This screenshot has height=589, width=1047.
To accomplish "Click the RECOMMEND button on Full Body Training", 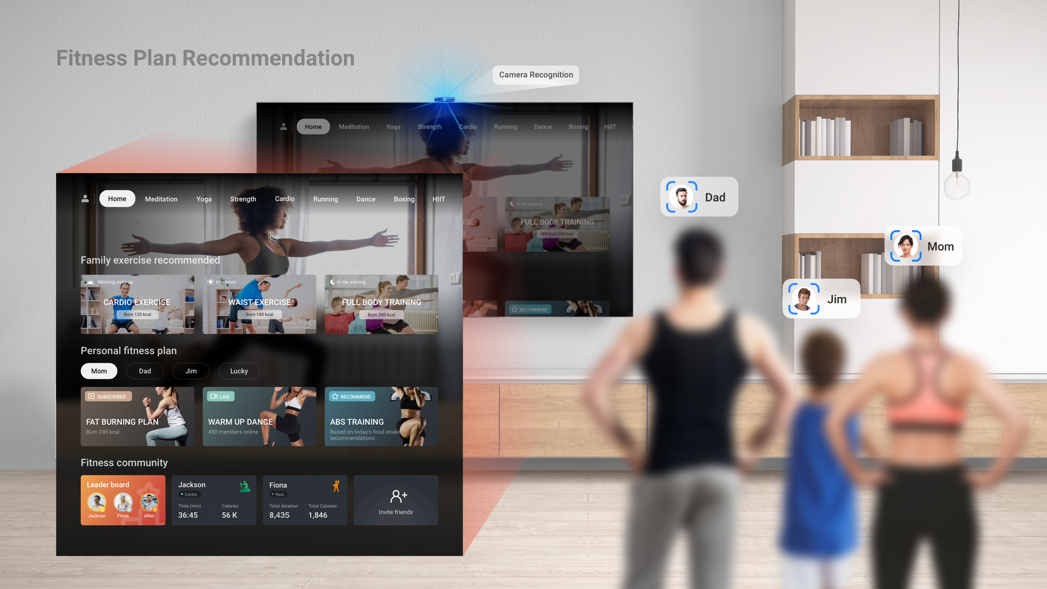I will pyautogui.click(x=531, y=308).
